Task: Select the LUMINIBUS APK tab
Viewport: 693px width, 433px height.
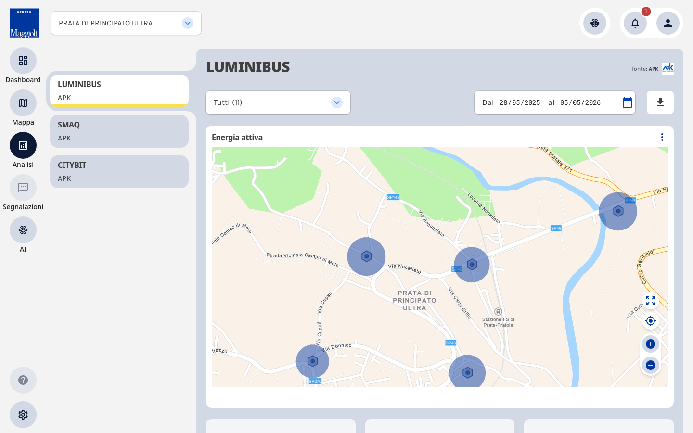Action: 119,90
